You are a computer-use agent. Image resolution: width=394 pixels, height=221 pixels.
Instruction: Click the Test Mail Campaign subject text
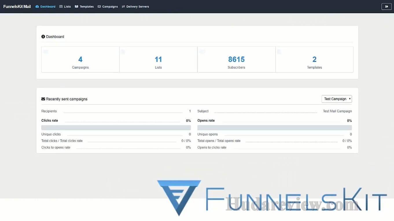tap(337, 111)
